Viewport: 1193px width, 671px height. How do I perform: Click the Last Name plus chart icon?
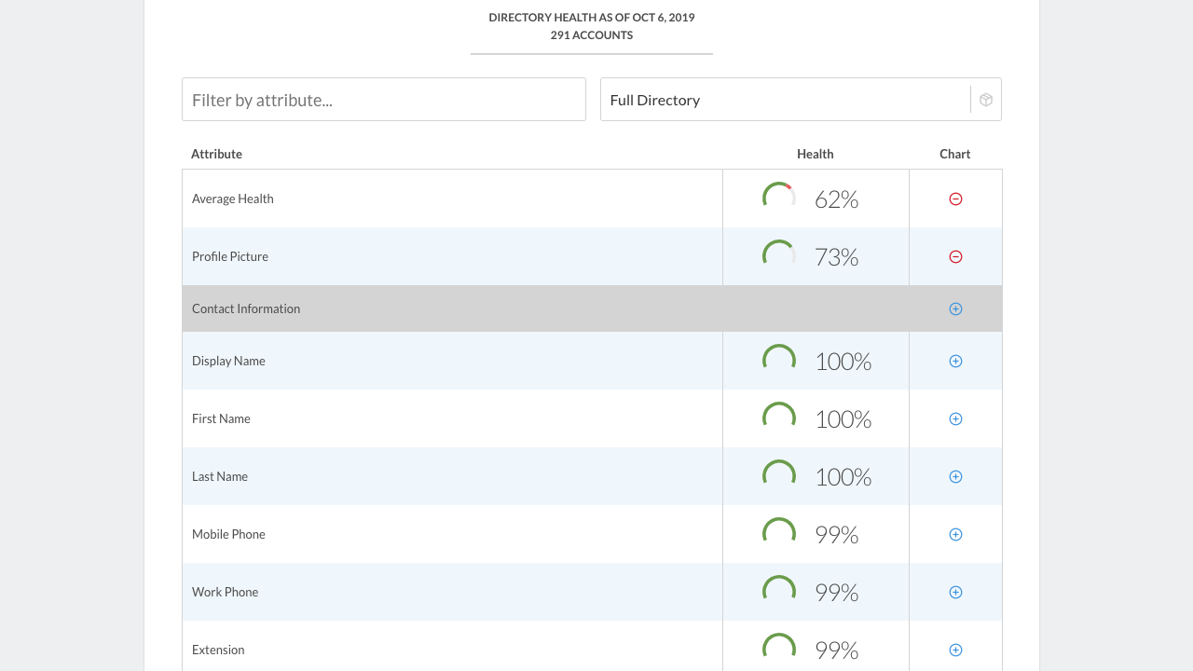pyautogui.click(x=955, y=476)
